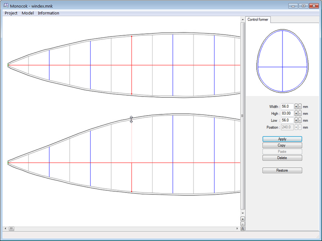The width and height of the screenshot is (322, 241).
Task: Select the Control former tab
Action: 258,19
